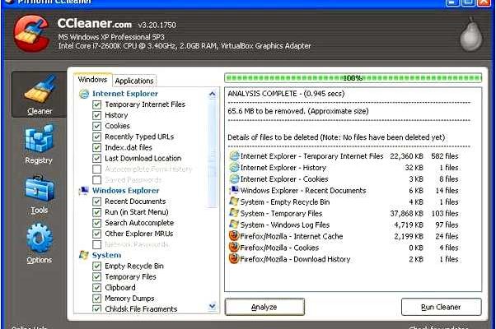Toggle Memory Dumps checkbox
Screen dimensions: 496x329
(96, 299)
